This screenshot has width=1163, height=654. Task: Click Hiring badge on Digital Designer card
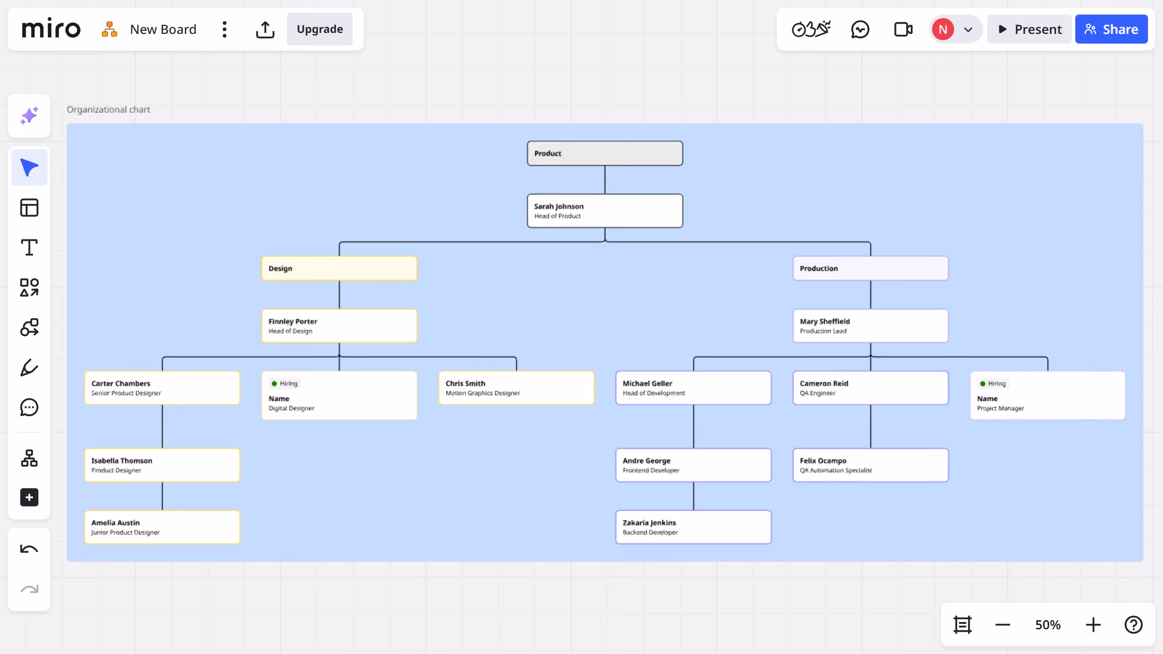click(285, 384)
